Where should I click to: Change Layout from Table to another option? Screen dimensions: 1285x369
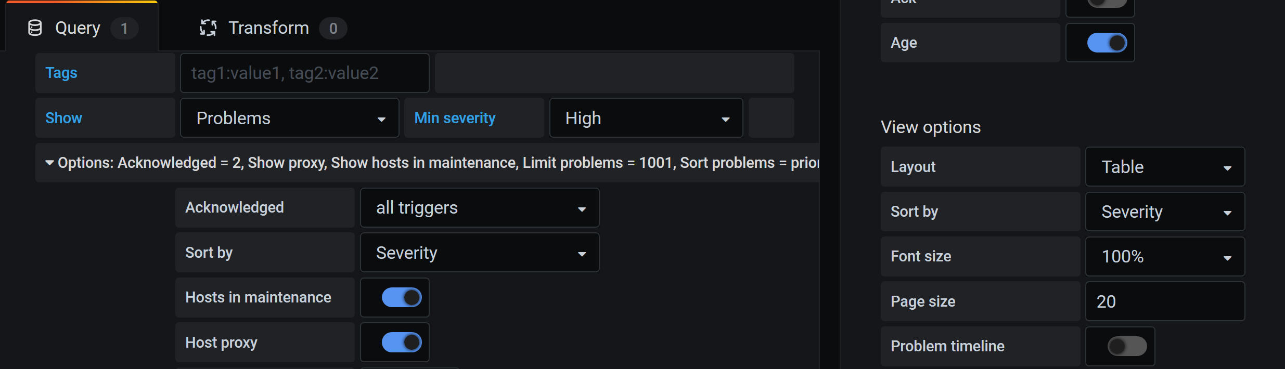1165,167
